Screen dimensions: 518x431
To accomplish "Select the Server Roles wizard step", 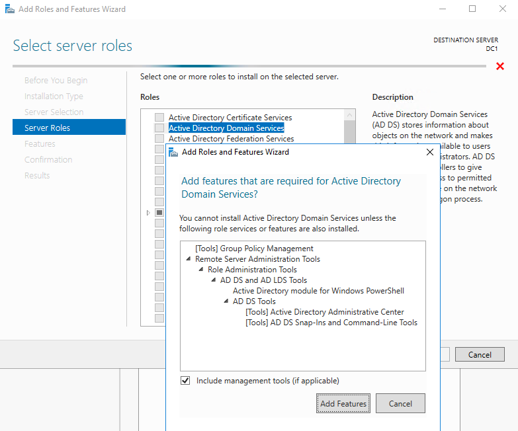I will [47, 128].
